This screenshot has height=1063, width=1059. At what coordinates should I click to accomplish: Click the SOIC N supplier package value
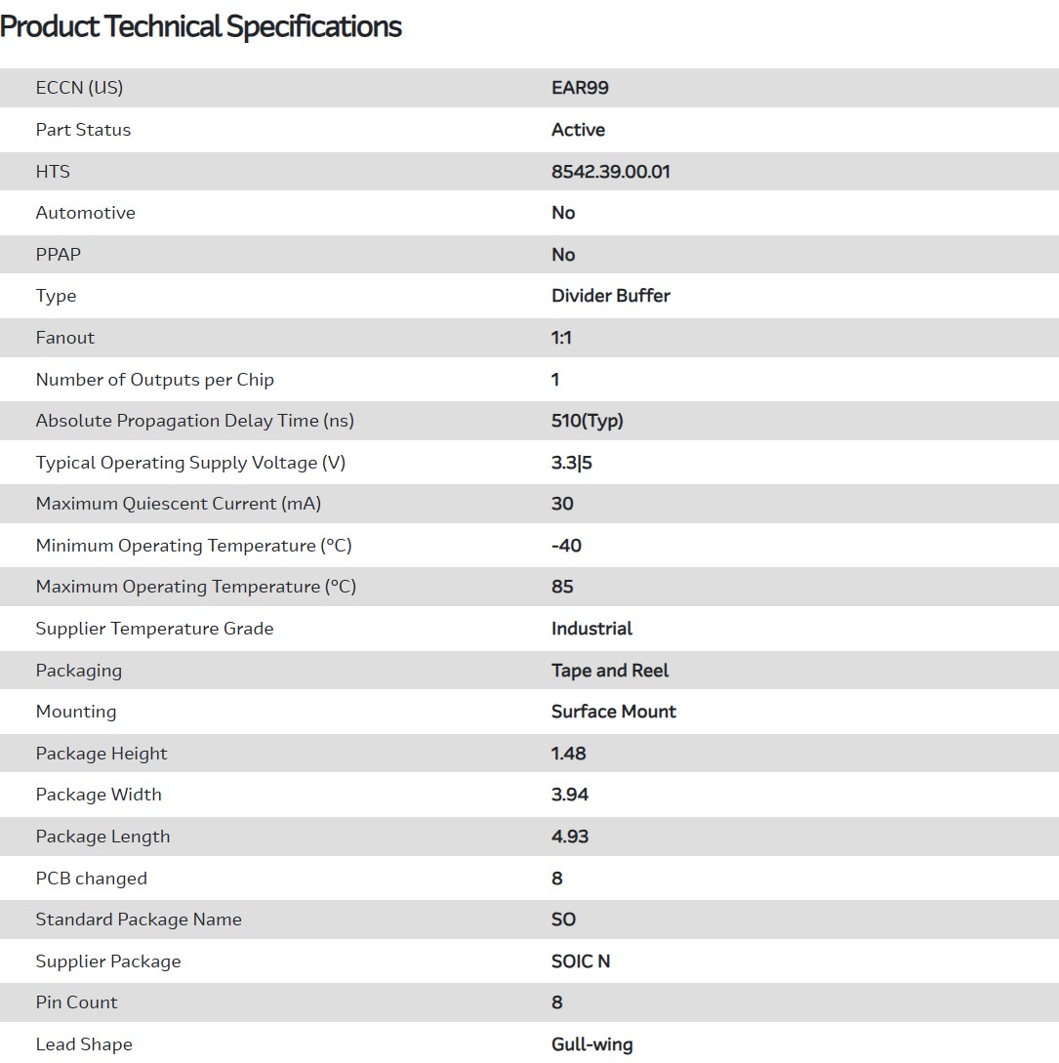(580, 961)
